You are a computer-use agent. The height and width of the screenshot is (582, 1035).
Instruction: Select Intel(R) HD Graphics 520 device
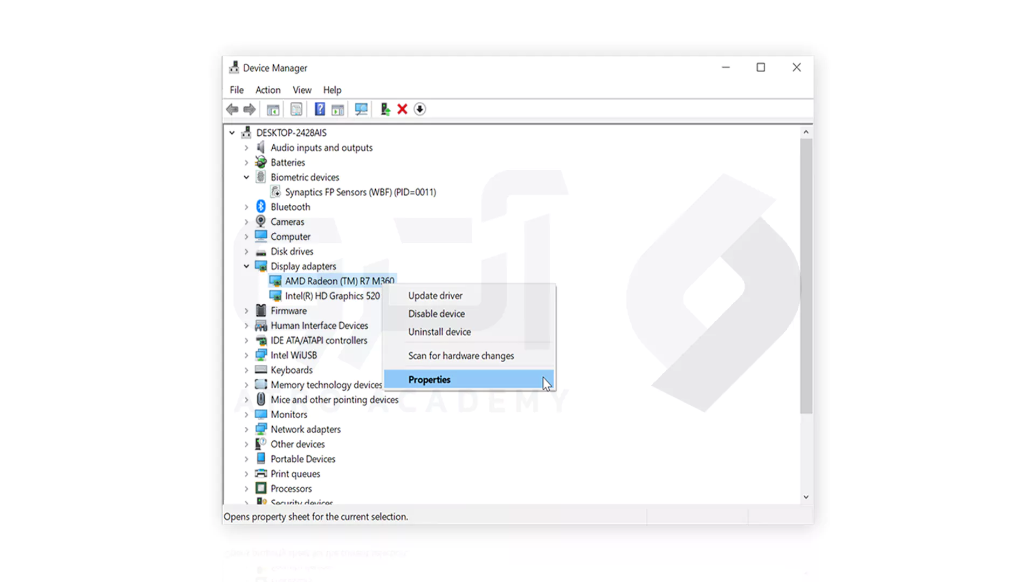[x=332, y=296]
